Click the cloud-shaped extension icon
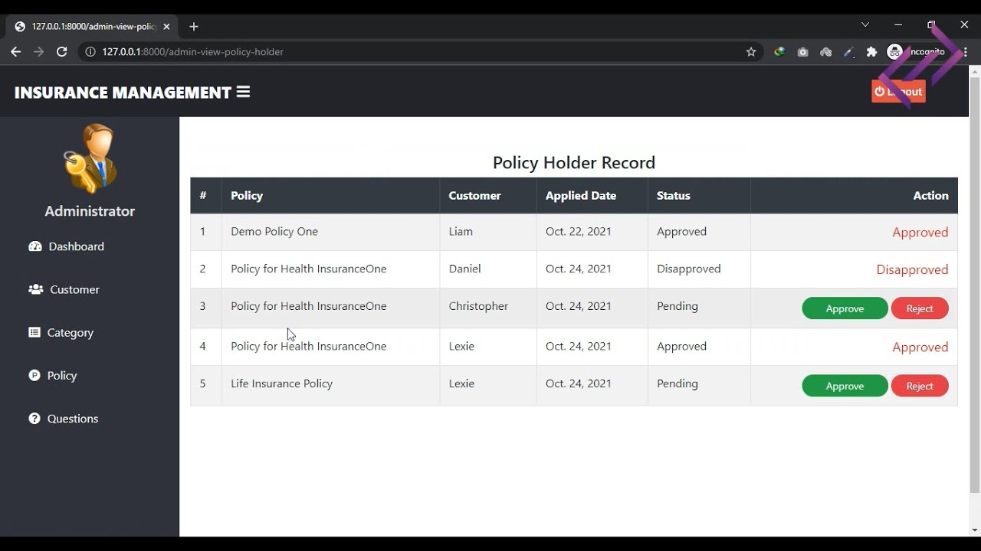The image size is (981, 551). click(x=825, y=52)
